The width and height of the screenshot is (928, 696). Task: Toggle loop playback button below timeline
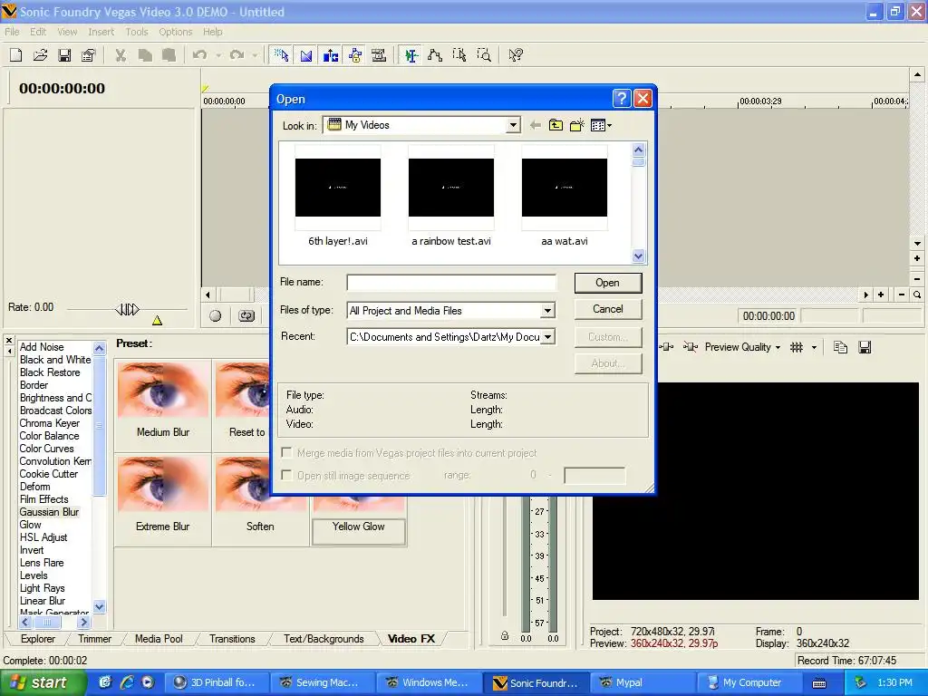click(x=246, y=316)
